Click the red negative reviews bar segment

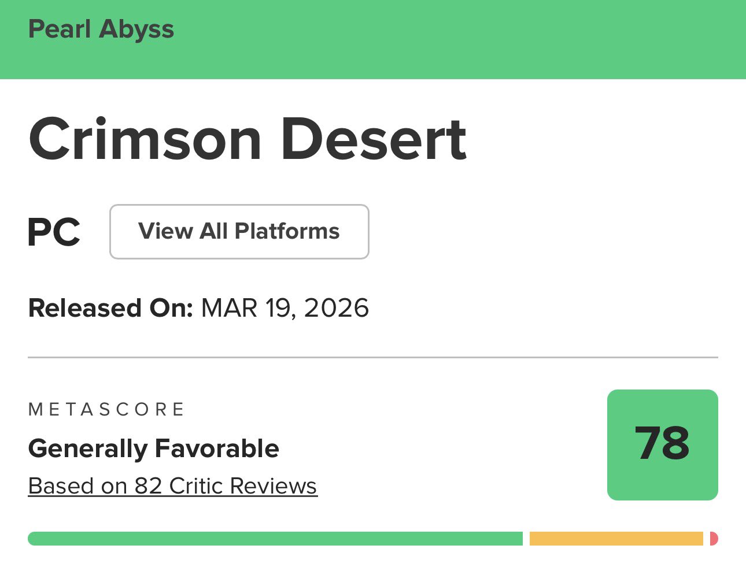pyautogui.click(x=714, y=539)
